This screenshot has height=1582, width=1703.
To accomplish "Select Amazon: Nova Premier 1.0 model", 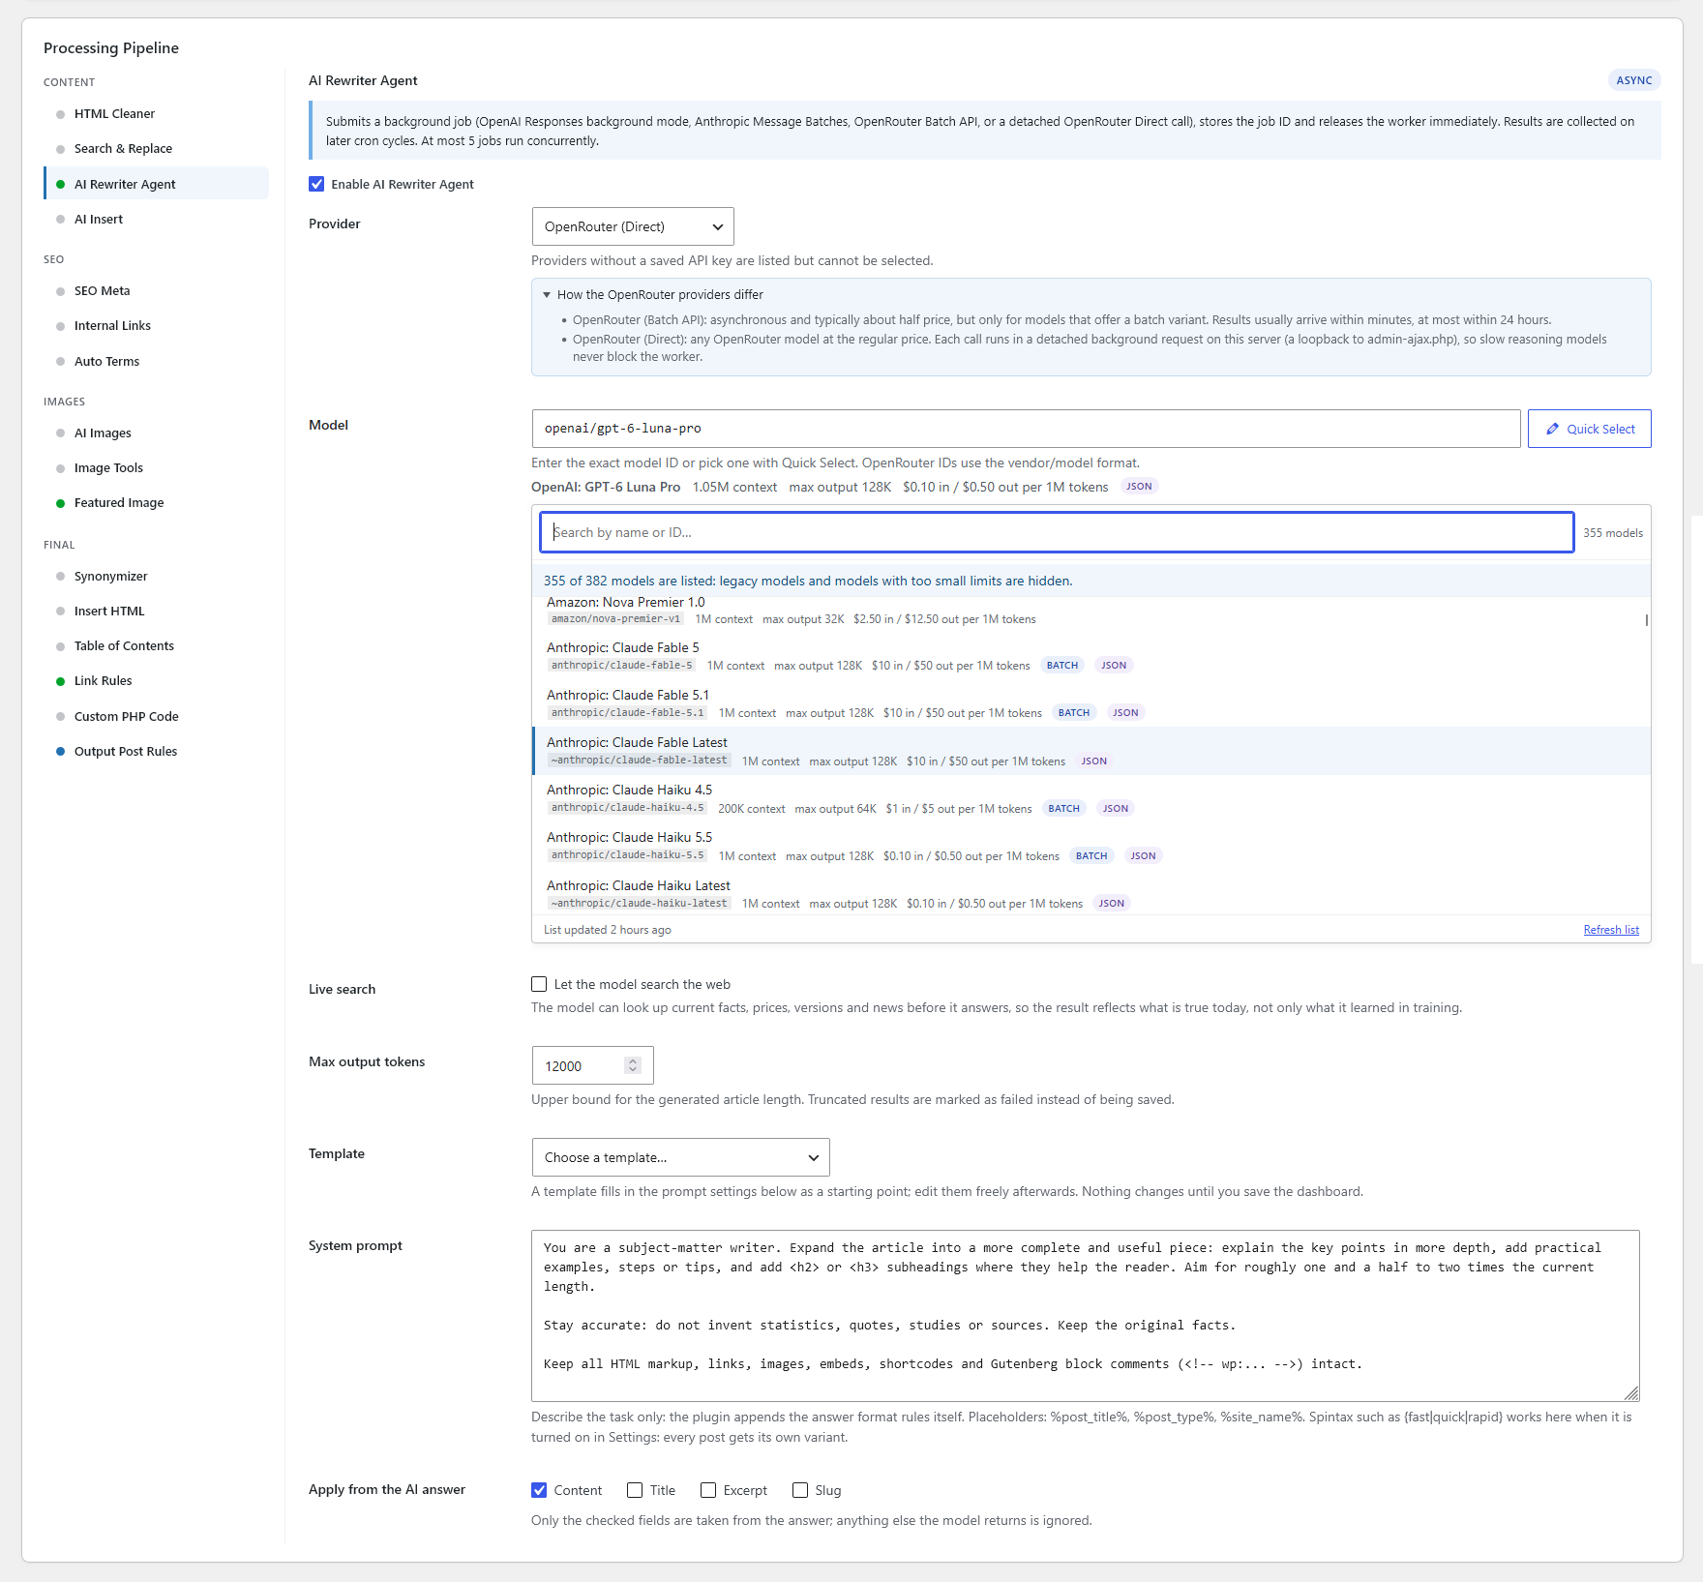I will click(1091, 611).
